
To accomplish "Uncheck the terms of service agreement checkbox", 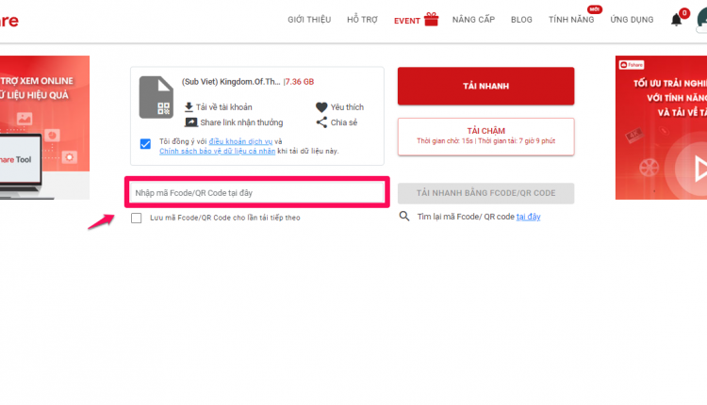I will coord(145,144).
